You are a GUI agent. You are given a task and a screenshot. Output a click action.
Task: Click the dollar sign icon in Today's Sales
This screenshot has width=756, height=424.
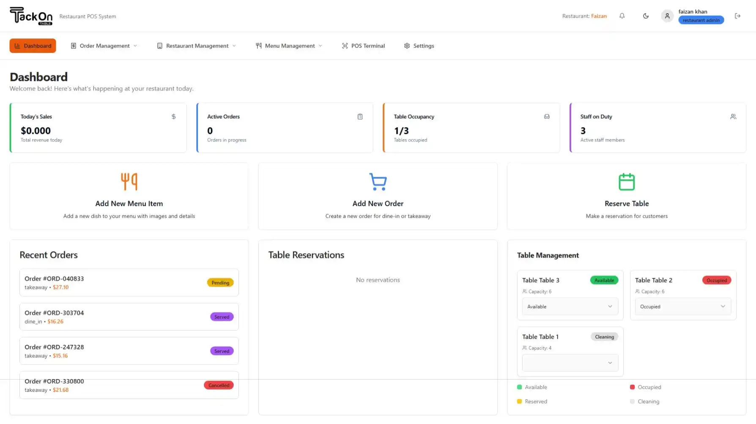pos(173,117)
